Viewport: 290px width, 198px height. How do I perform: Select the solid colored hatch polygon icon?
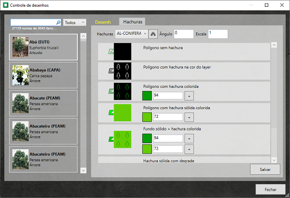(x=111, y=113)
